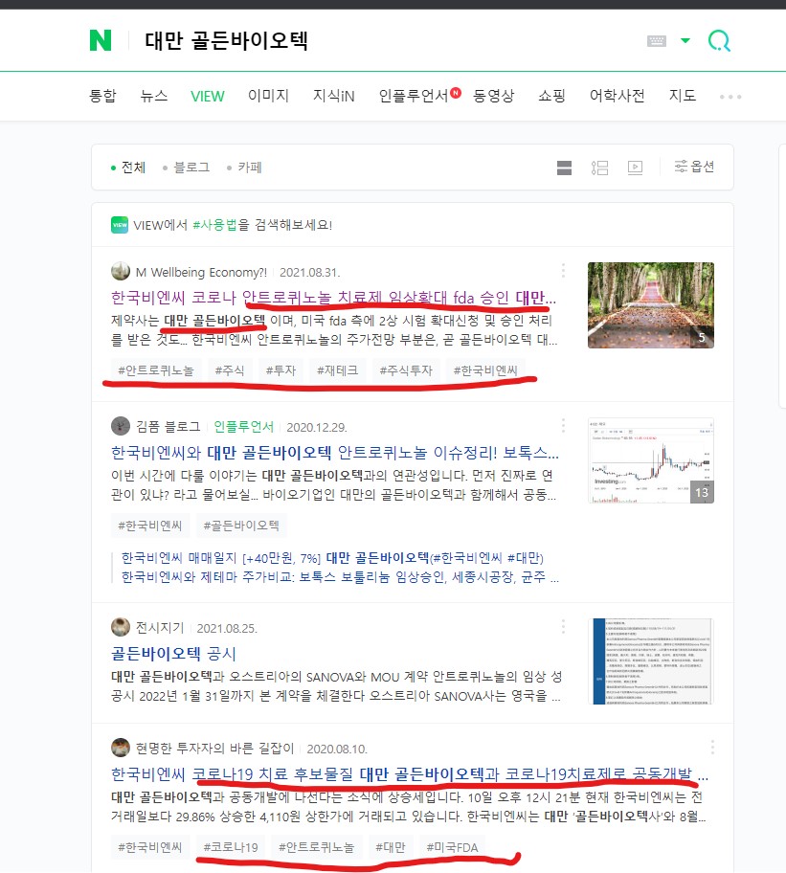Open the 김폼 블로그 author link
786x873 pixels.
pos(168,427)
